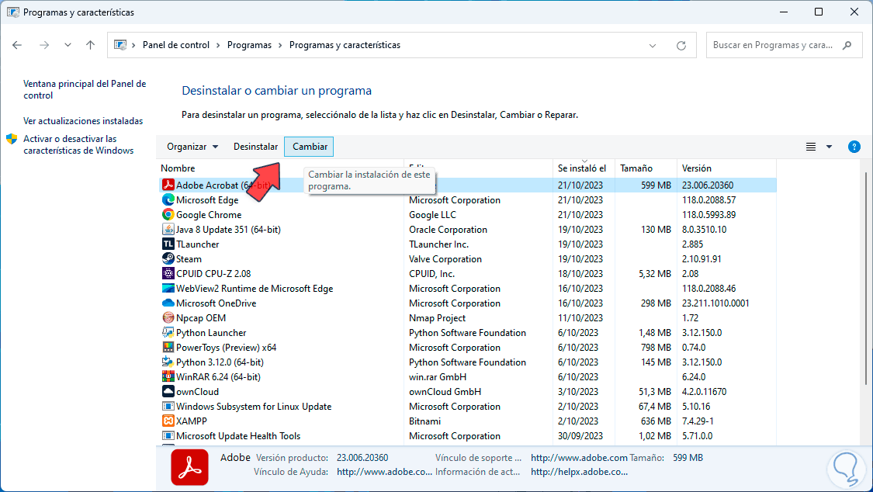873x492 pixels.
Task: Click the Google Chrome icon in list
Action: 168,214
